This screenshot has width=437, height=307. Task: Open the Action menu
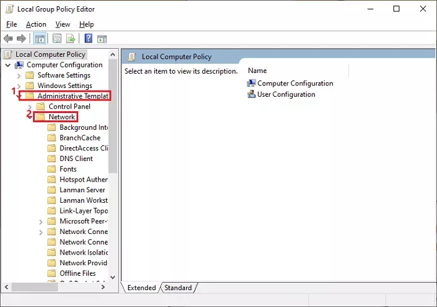(x=36, y=24)
